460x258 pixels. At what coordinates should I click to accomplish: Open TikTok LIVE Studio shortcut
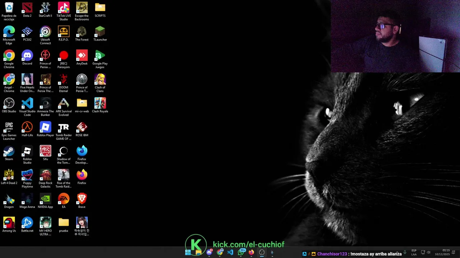[64, 12]
